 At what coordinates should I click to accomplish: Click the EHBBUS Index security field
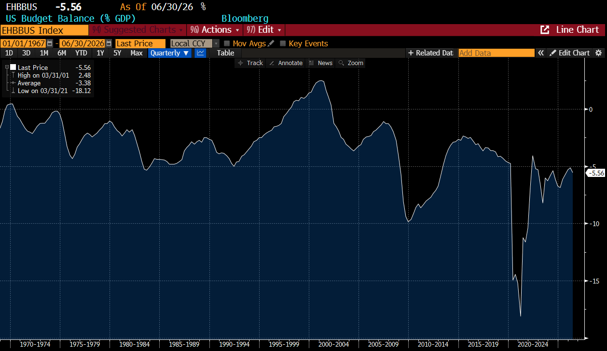tap(44, 30)
